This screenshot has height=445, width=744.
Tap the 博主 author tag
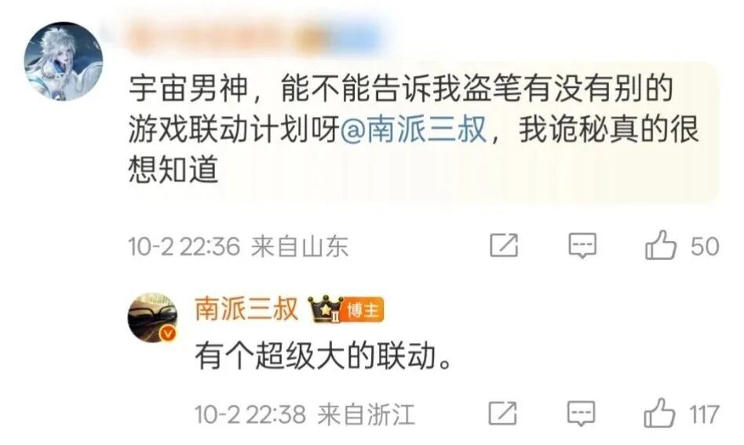click(363, 310)
